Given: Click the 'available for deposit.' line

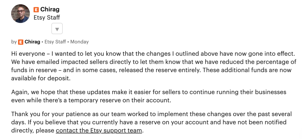Looking at the screenshot, I should pos(41,78).
